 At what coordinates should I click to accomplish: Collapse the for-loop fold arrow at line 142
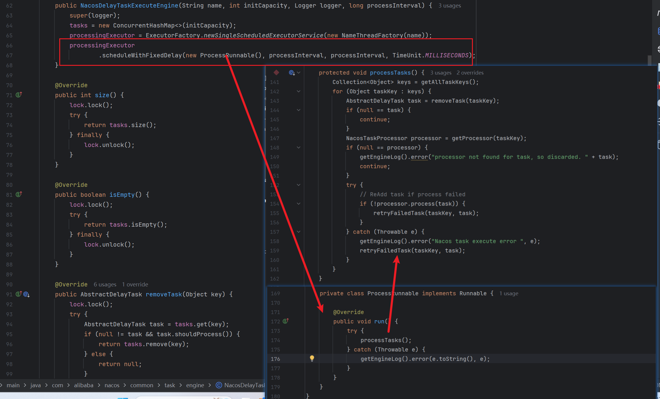coord(298,91)
